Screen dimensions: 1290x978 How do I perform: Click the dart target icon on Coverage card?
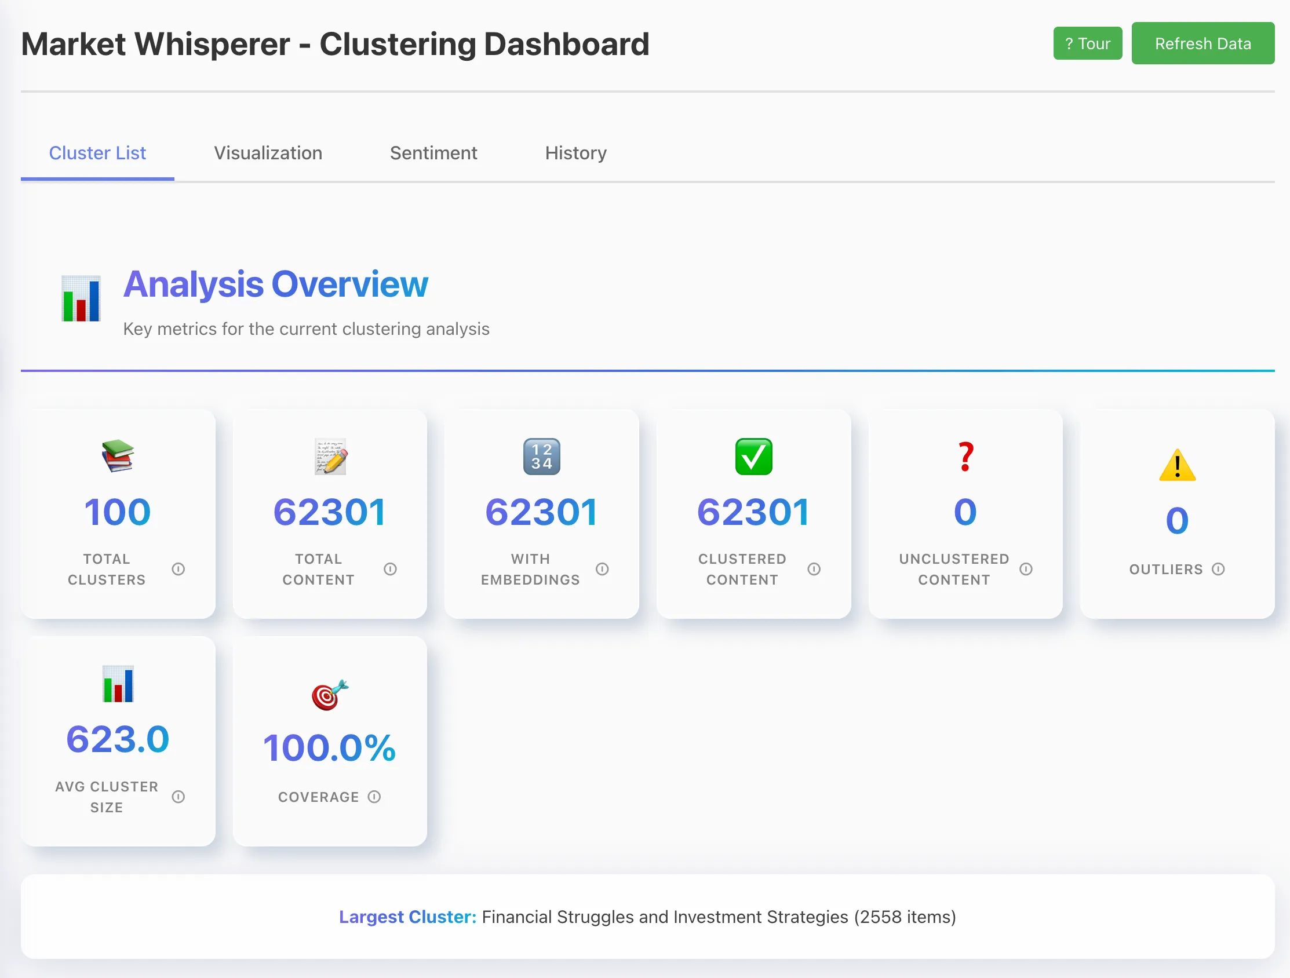pos(330,694)
